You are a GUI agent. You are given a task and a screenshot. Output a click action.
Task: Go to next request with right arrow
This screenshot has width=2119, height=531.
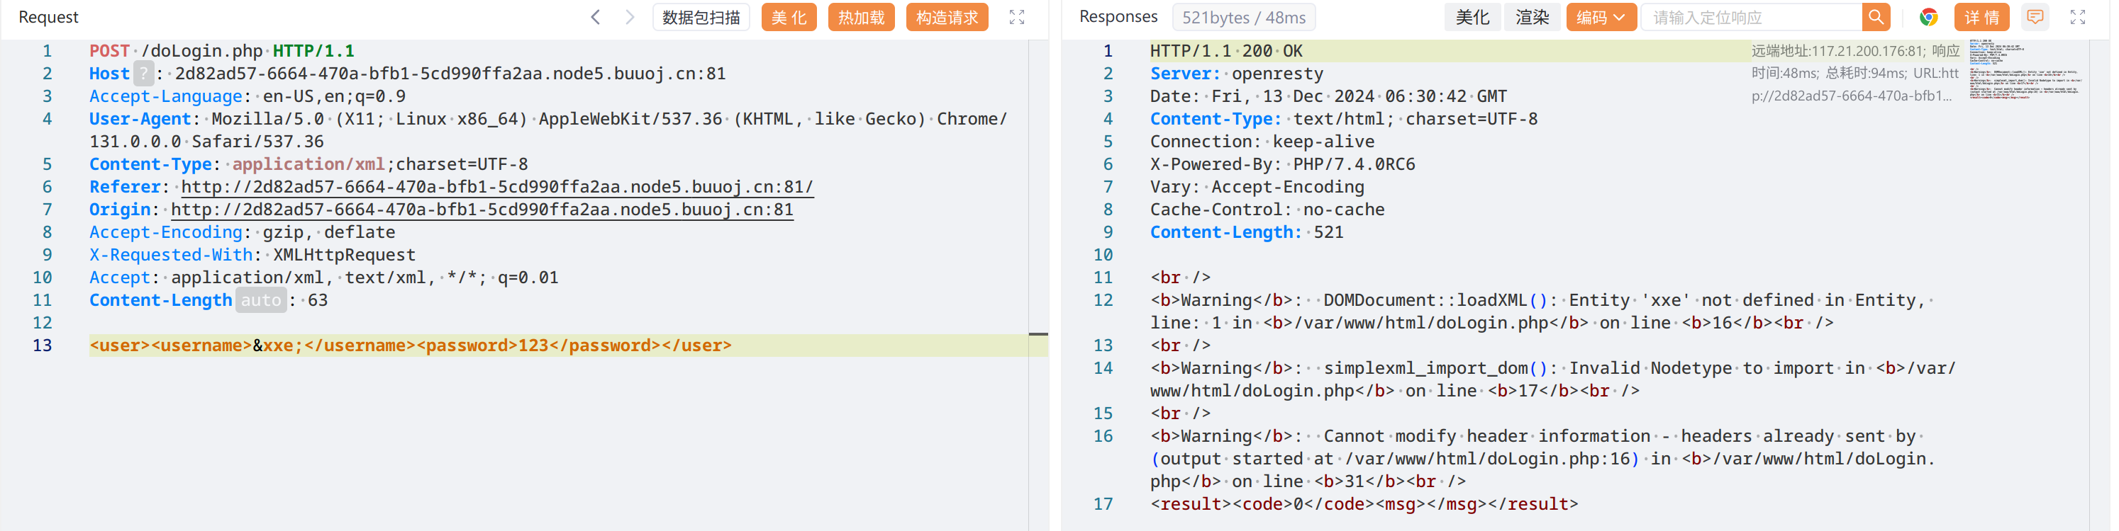[629, 17]
